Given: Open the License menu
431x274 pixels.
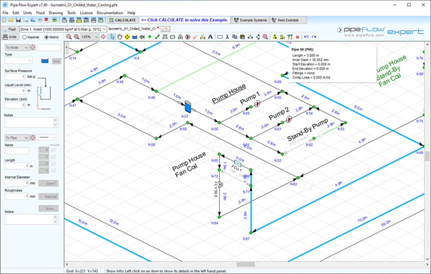Looking at the screenshot, I should (86, 12).
